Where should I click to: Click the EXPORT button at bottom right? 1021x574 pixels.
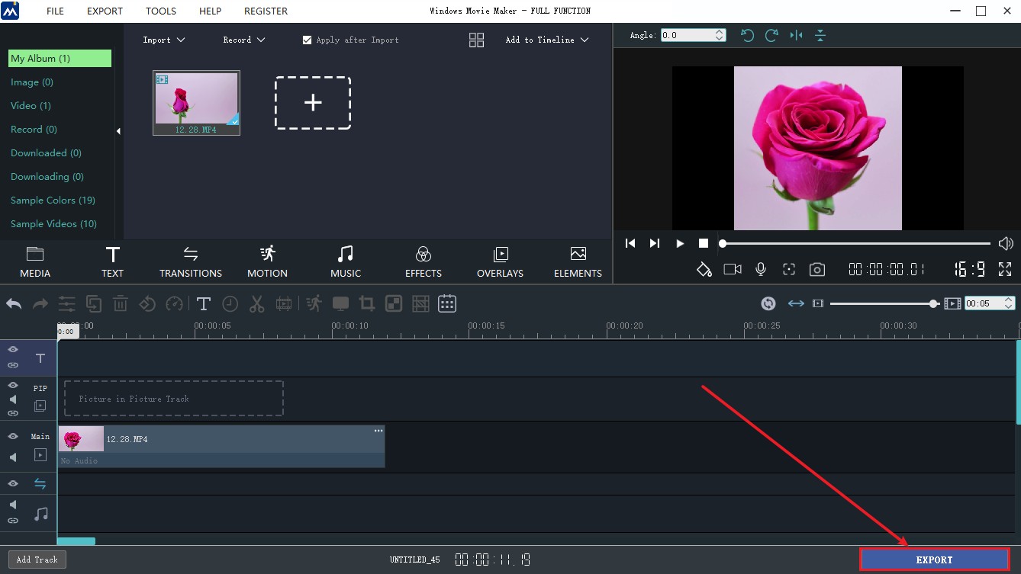tap(934, 559)
